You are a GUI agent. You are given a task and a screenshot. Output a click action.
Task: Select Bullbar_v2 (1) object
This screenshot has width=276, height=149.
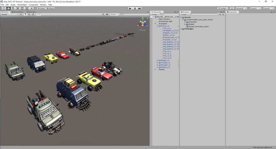point(169,35)
